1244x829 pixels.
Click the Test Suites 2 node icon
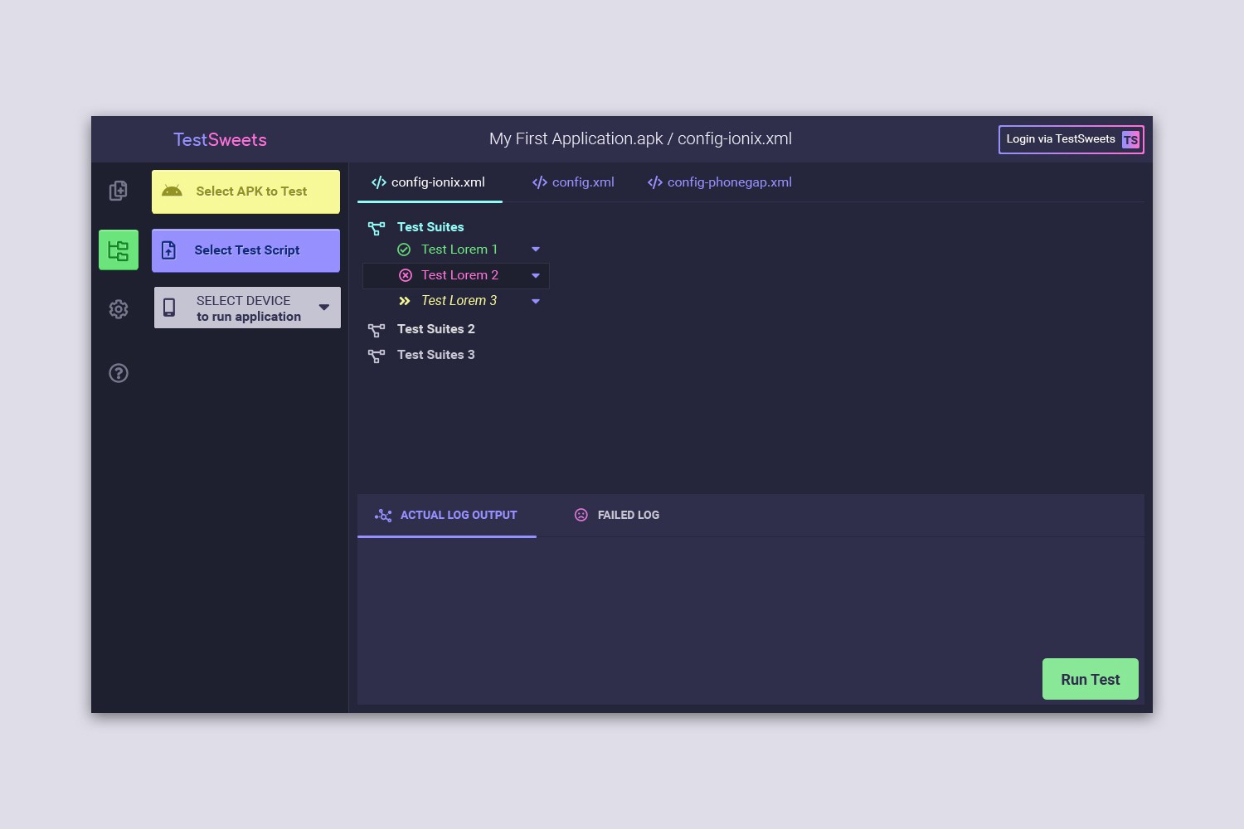click(x=377, y=330)
